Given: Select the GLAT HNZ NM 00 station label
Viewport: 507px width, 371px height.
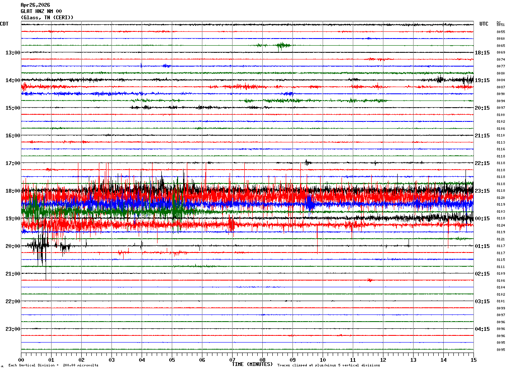Looking at the screenshot, I should point(41,11).
